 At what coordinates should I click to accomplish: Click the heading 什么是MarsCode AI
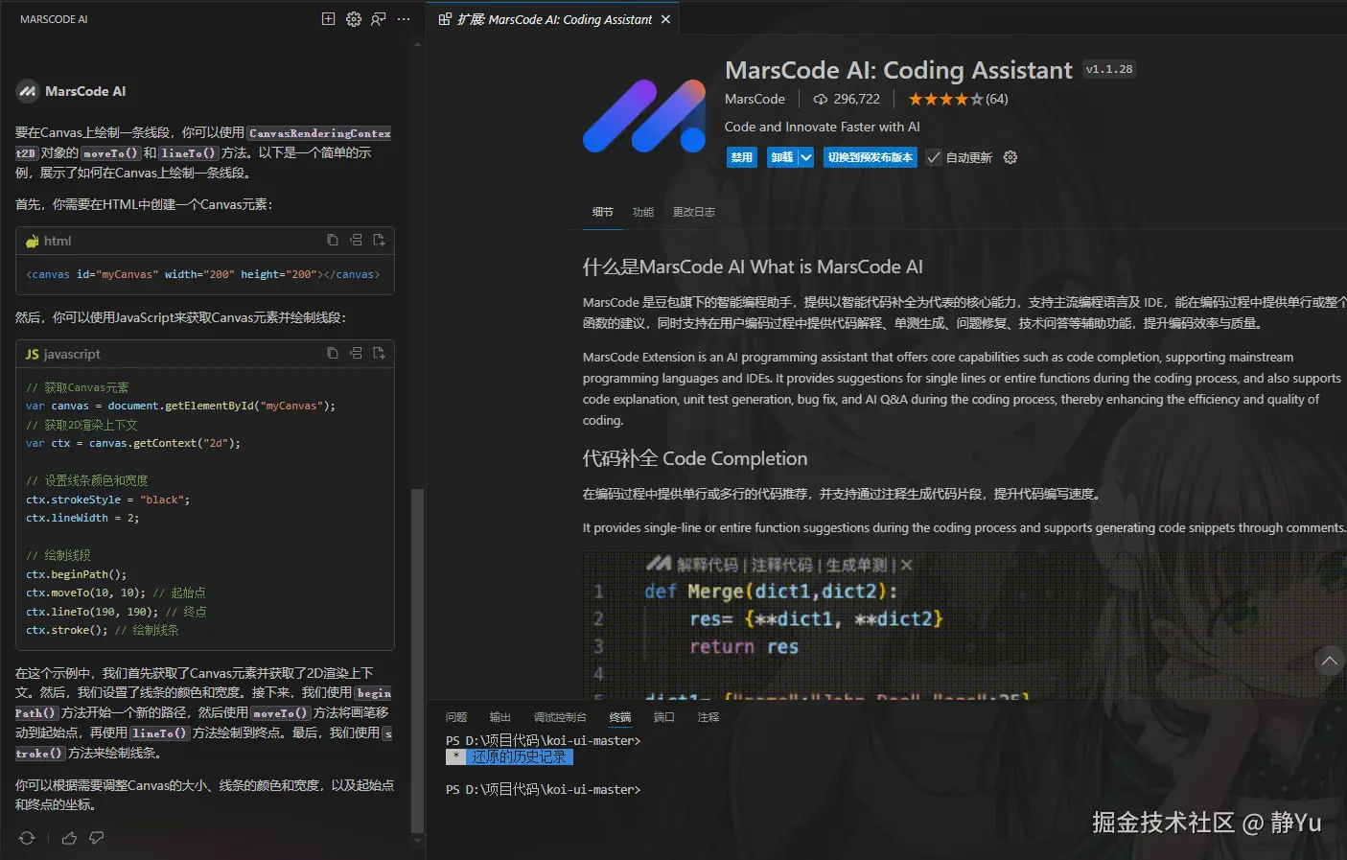[x=753, y=267]
